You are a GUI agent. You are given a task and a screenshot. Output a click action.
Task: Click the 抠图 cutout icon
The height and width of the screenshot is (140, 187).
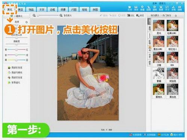tap(148, 8)
